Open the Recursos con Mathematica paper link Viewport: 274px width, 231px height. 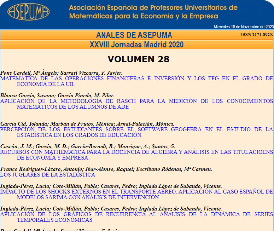tap(136, 155)
